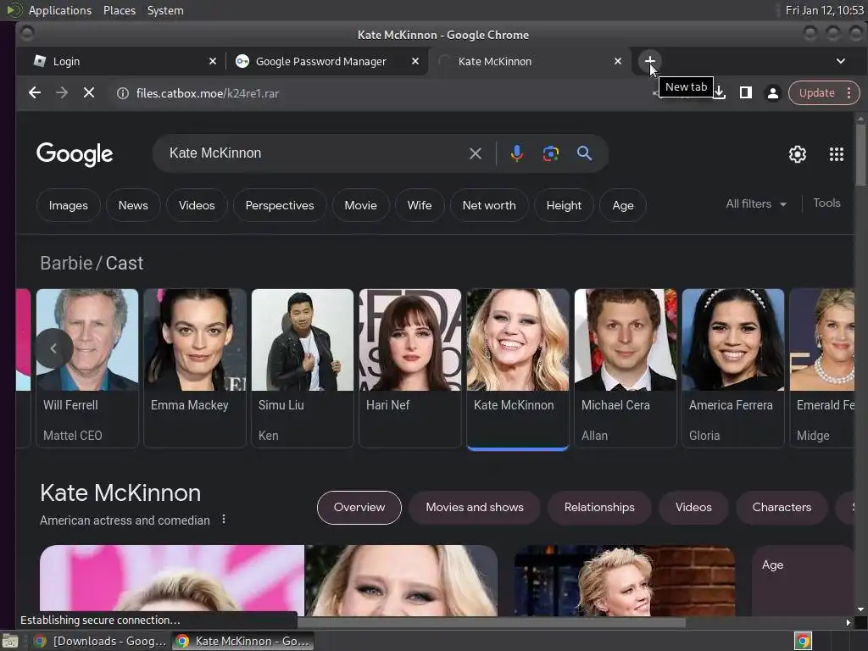Click the address bar URL

[x=208, y=93]
